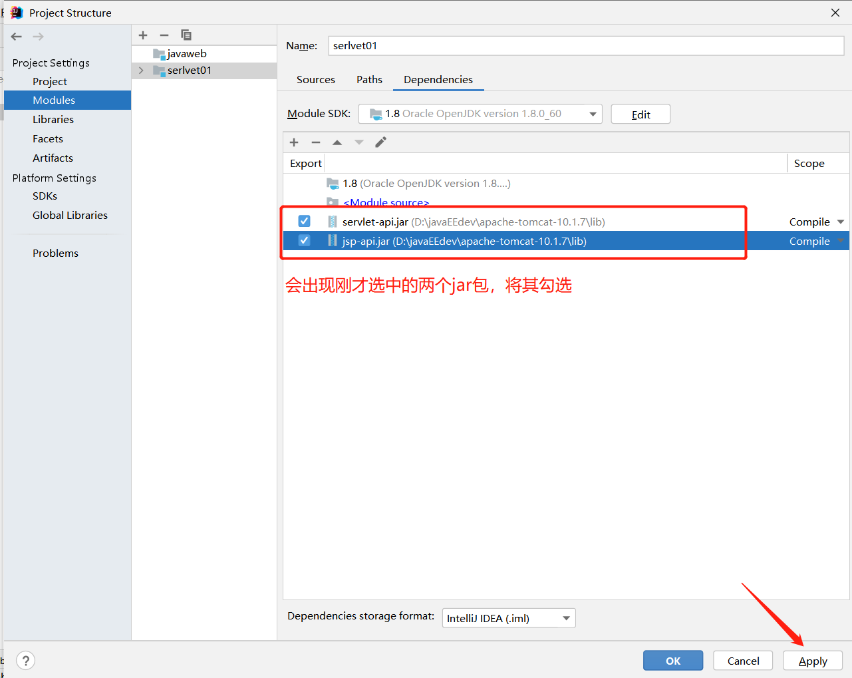Open Project settings section
This screenshot has height=678, width=852.
click(50, 81)
